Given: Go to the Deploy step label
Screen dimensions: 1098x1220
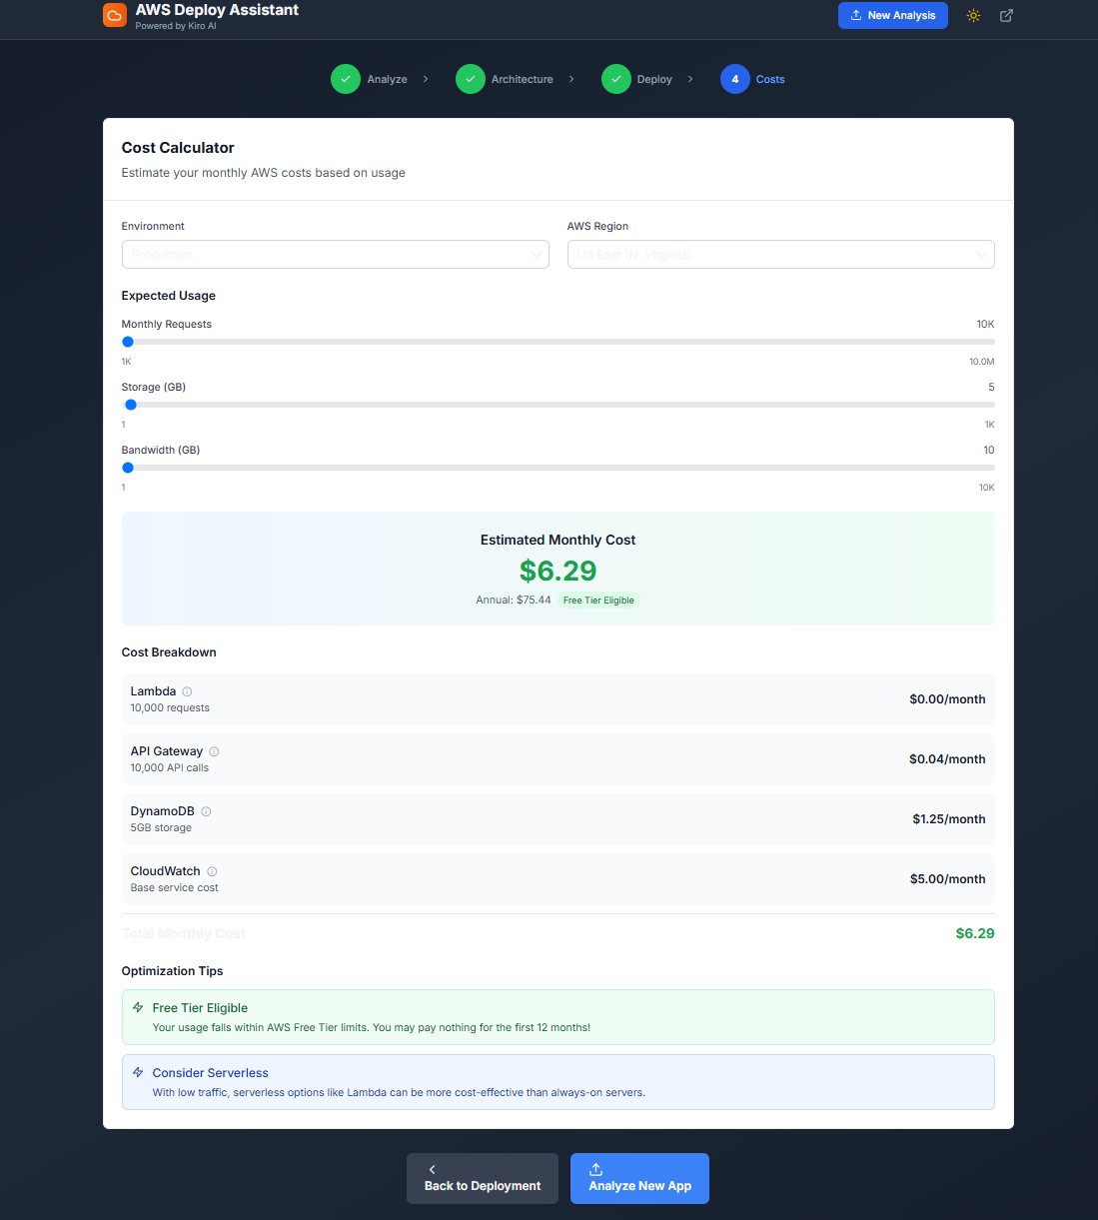Looking at the screenshot, I should 654,79.
